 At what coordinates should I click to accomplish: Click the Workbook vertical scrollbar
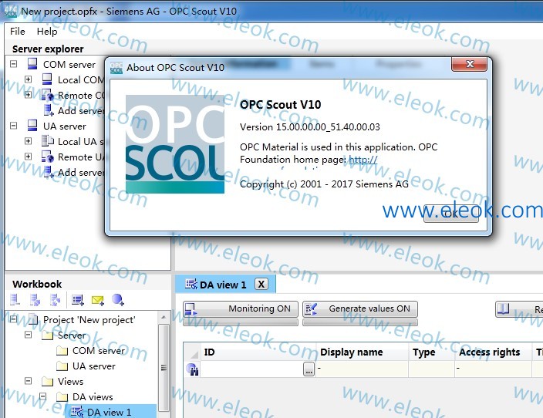click(x=164, y=367)
